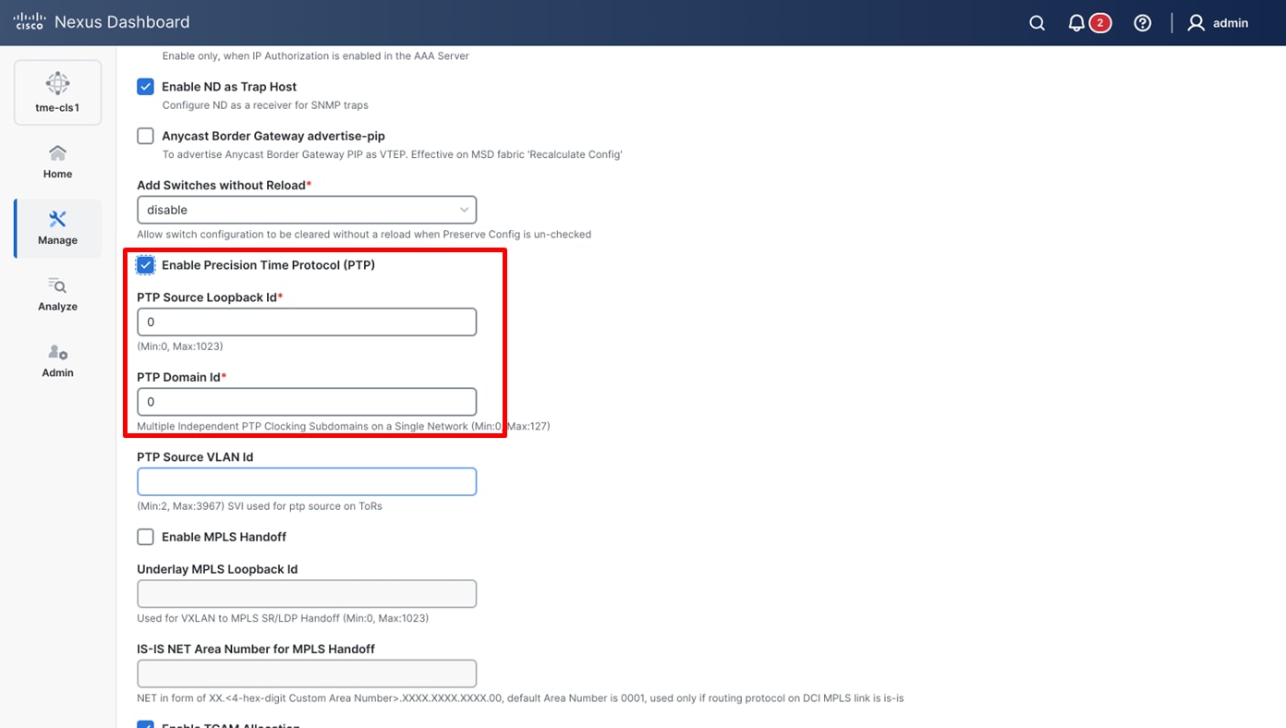Click the Nexus Dashboard title
The image size is (1286, 728).
click(122, 22)
